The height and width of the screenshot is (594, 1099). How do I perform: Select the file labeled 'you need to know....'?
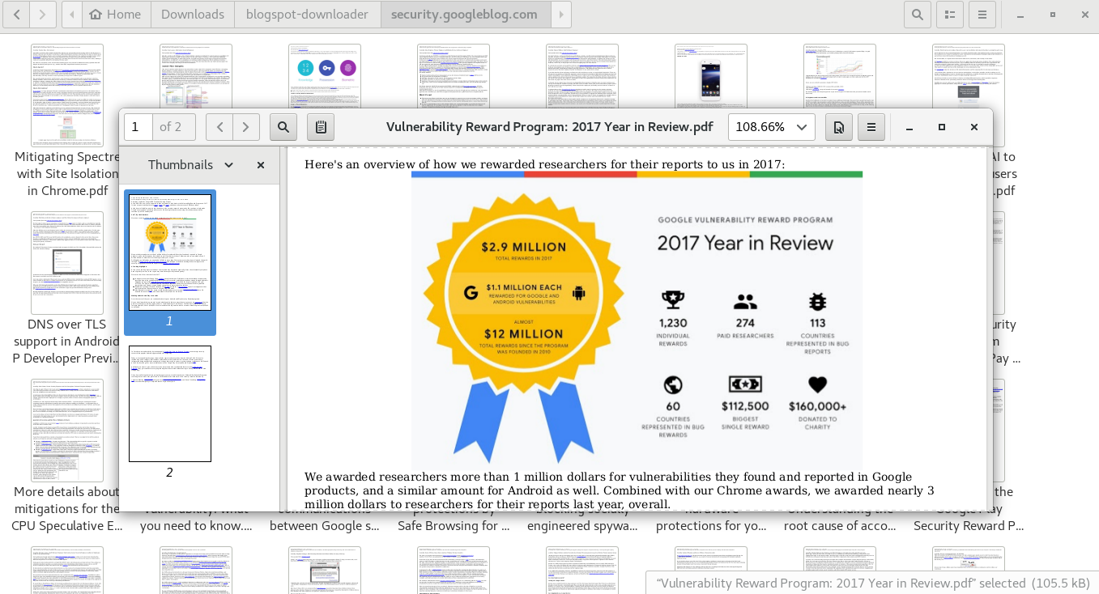[x=196, y=525]
